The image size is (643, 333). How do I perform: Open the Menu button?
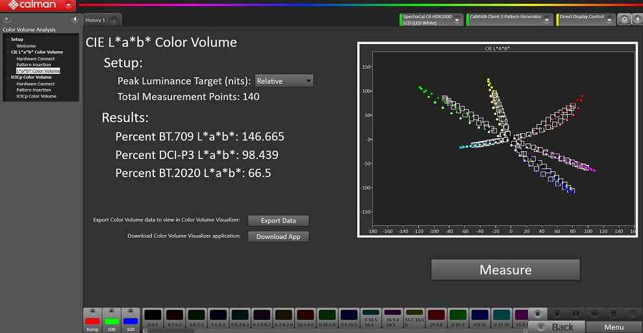pyautogui.click(x=614, y=327)
